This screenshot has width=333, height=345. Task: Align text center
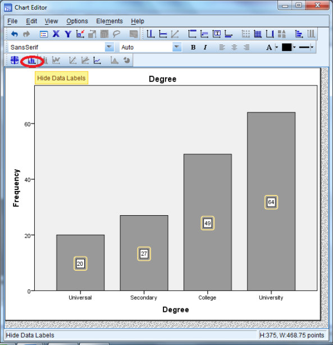(234, 47)
